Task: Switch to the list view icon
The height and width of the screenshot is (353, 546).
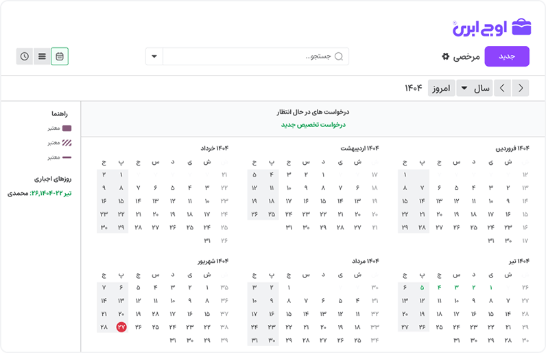Action: click(x=43, y=56)
